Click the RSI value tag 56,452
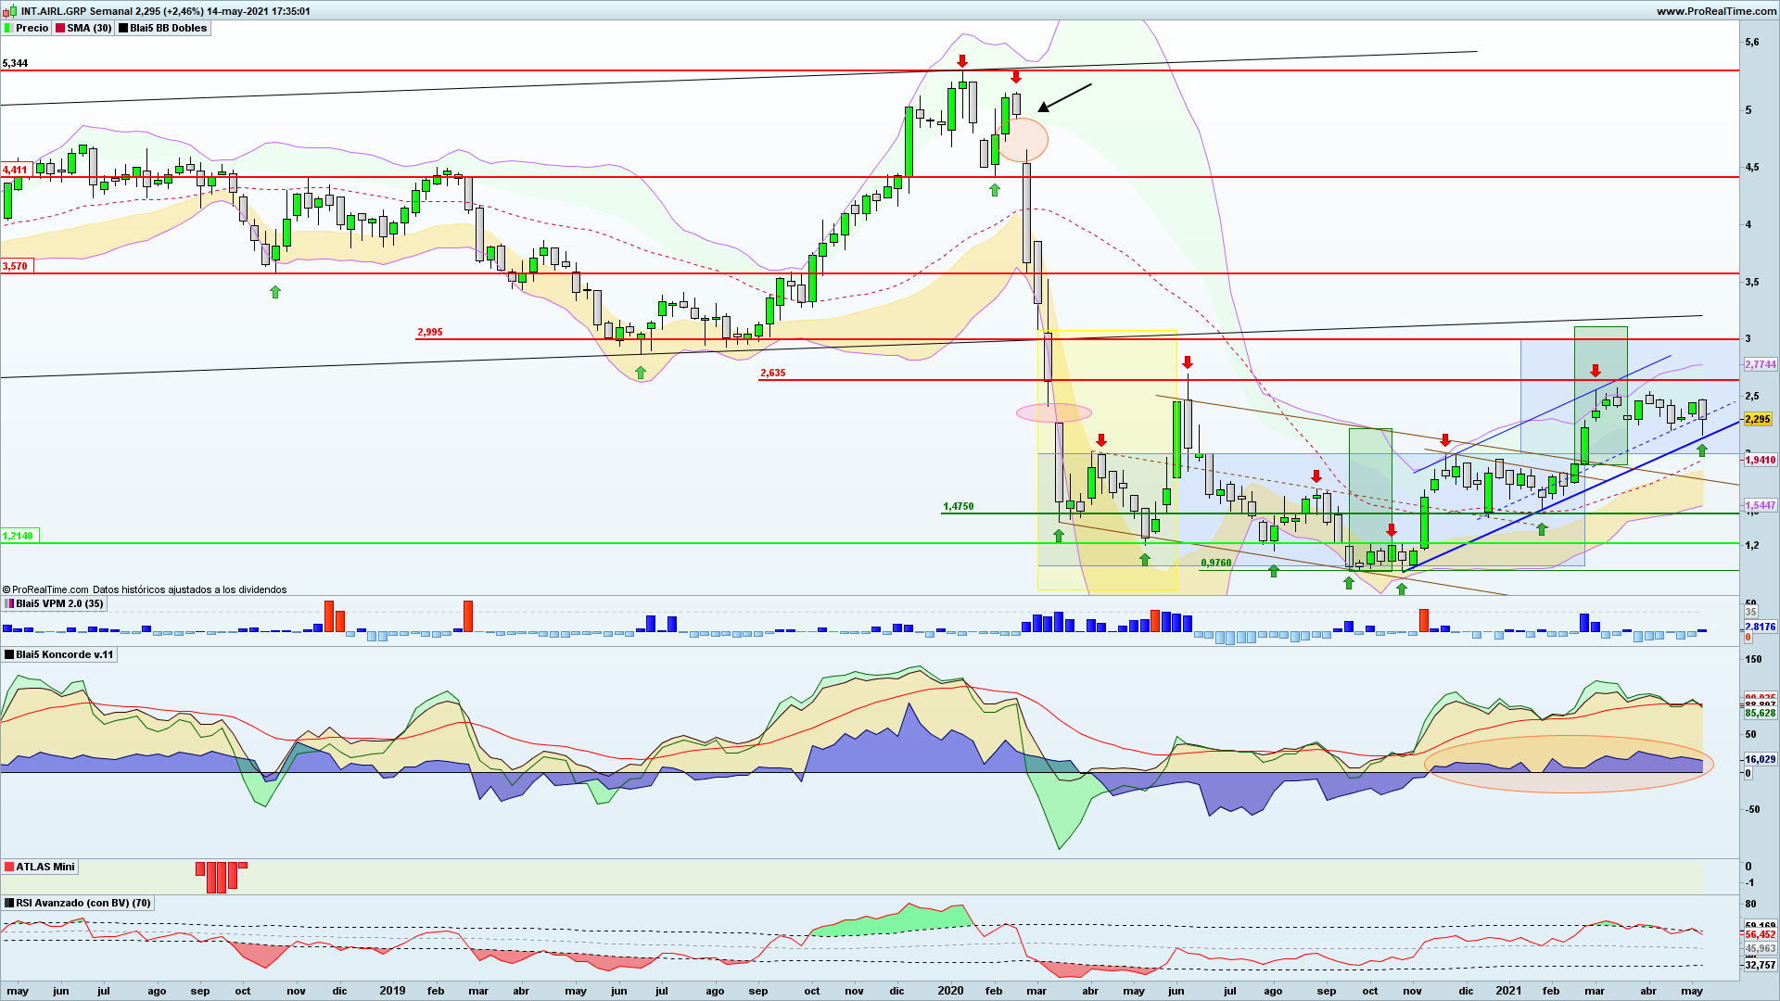The image size is (1780, 1001). pyautogui.click(x=1761, y=935)
